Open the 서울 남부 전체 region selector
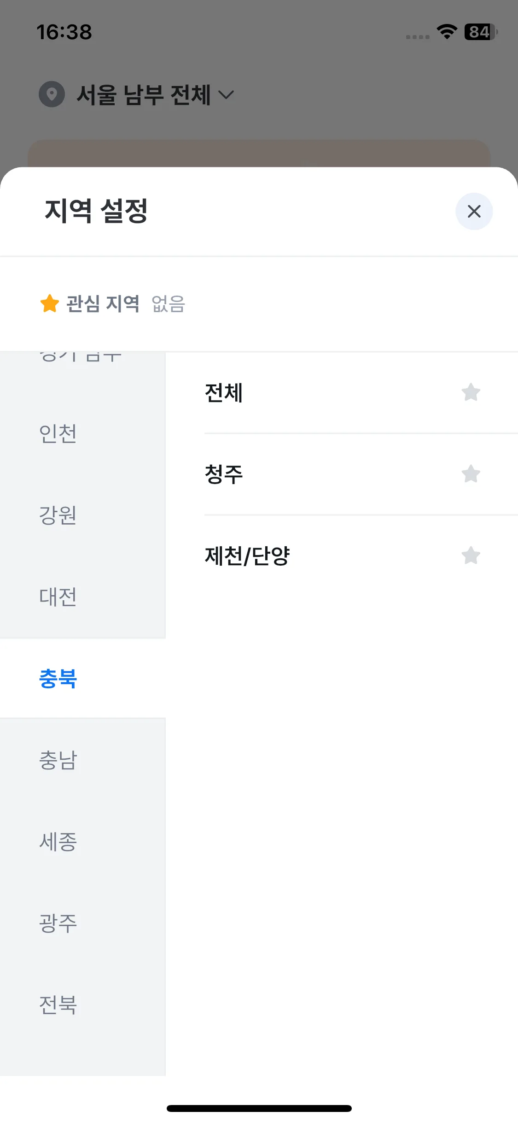This screenshot has width=518, height=1123. pos(137,95)
